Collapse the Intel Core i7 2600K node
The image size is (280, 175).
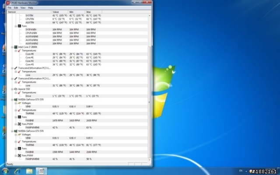(12, 47)
